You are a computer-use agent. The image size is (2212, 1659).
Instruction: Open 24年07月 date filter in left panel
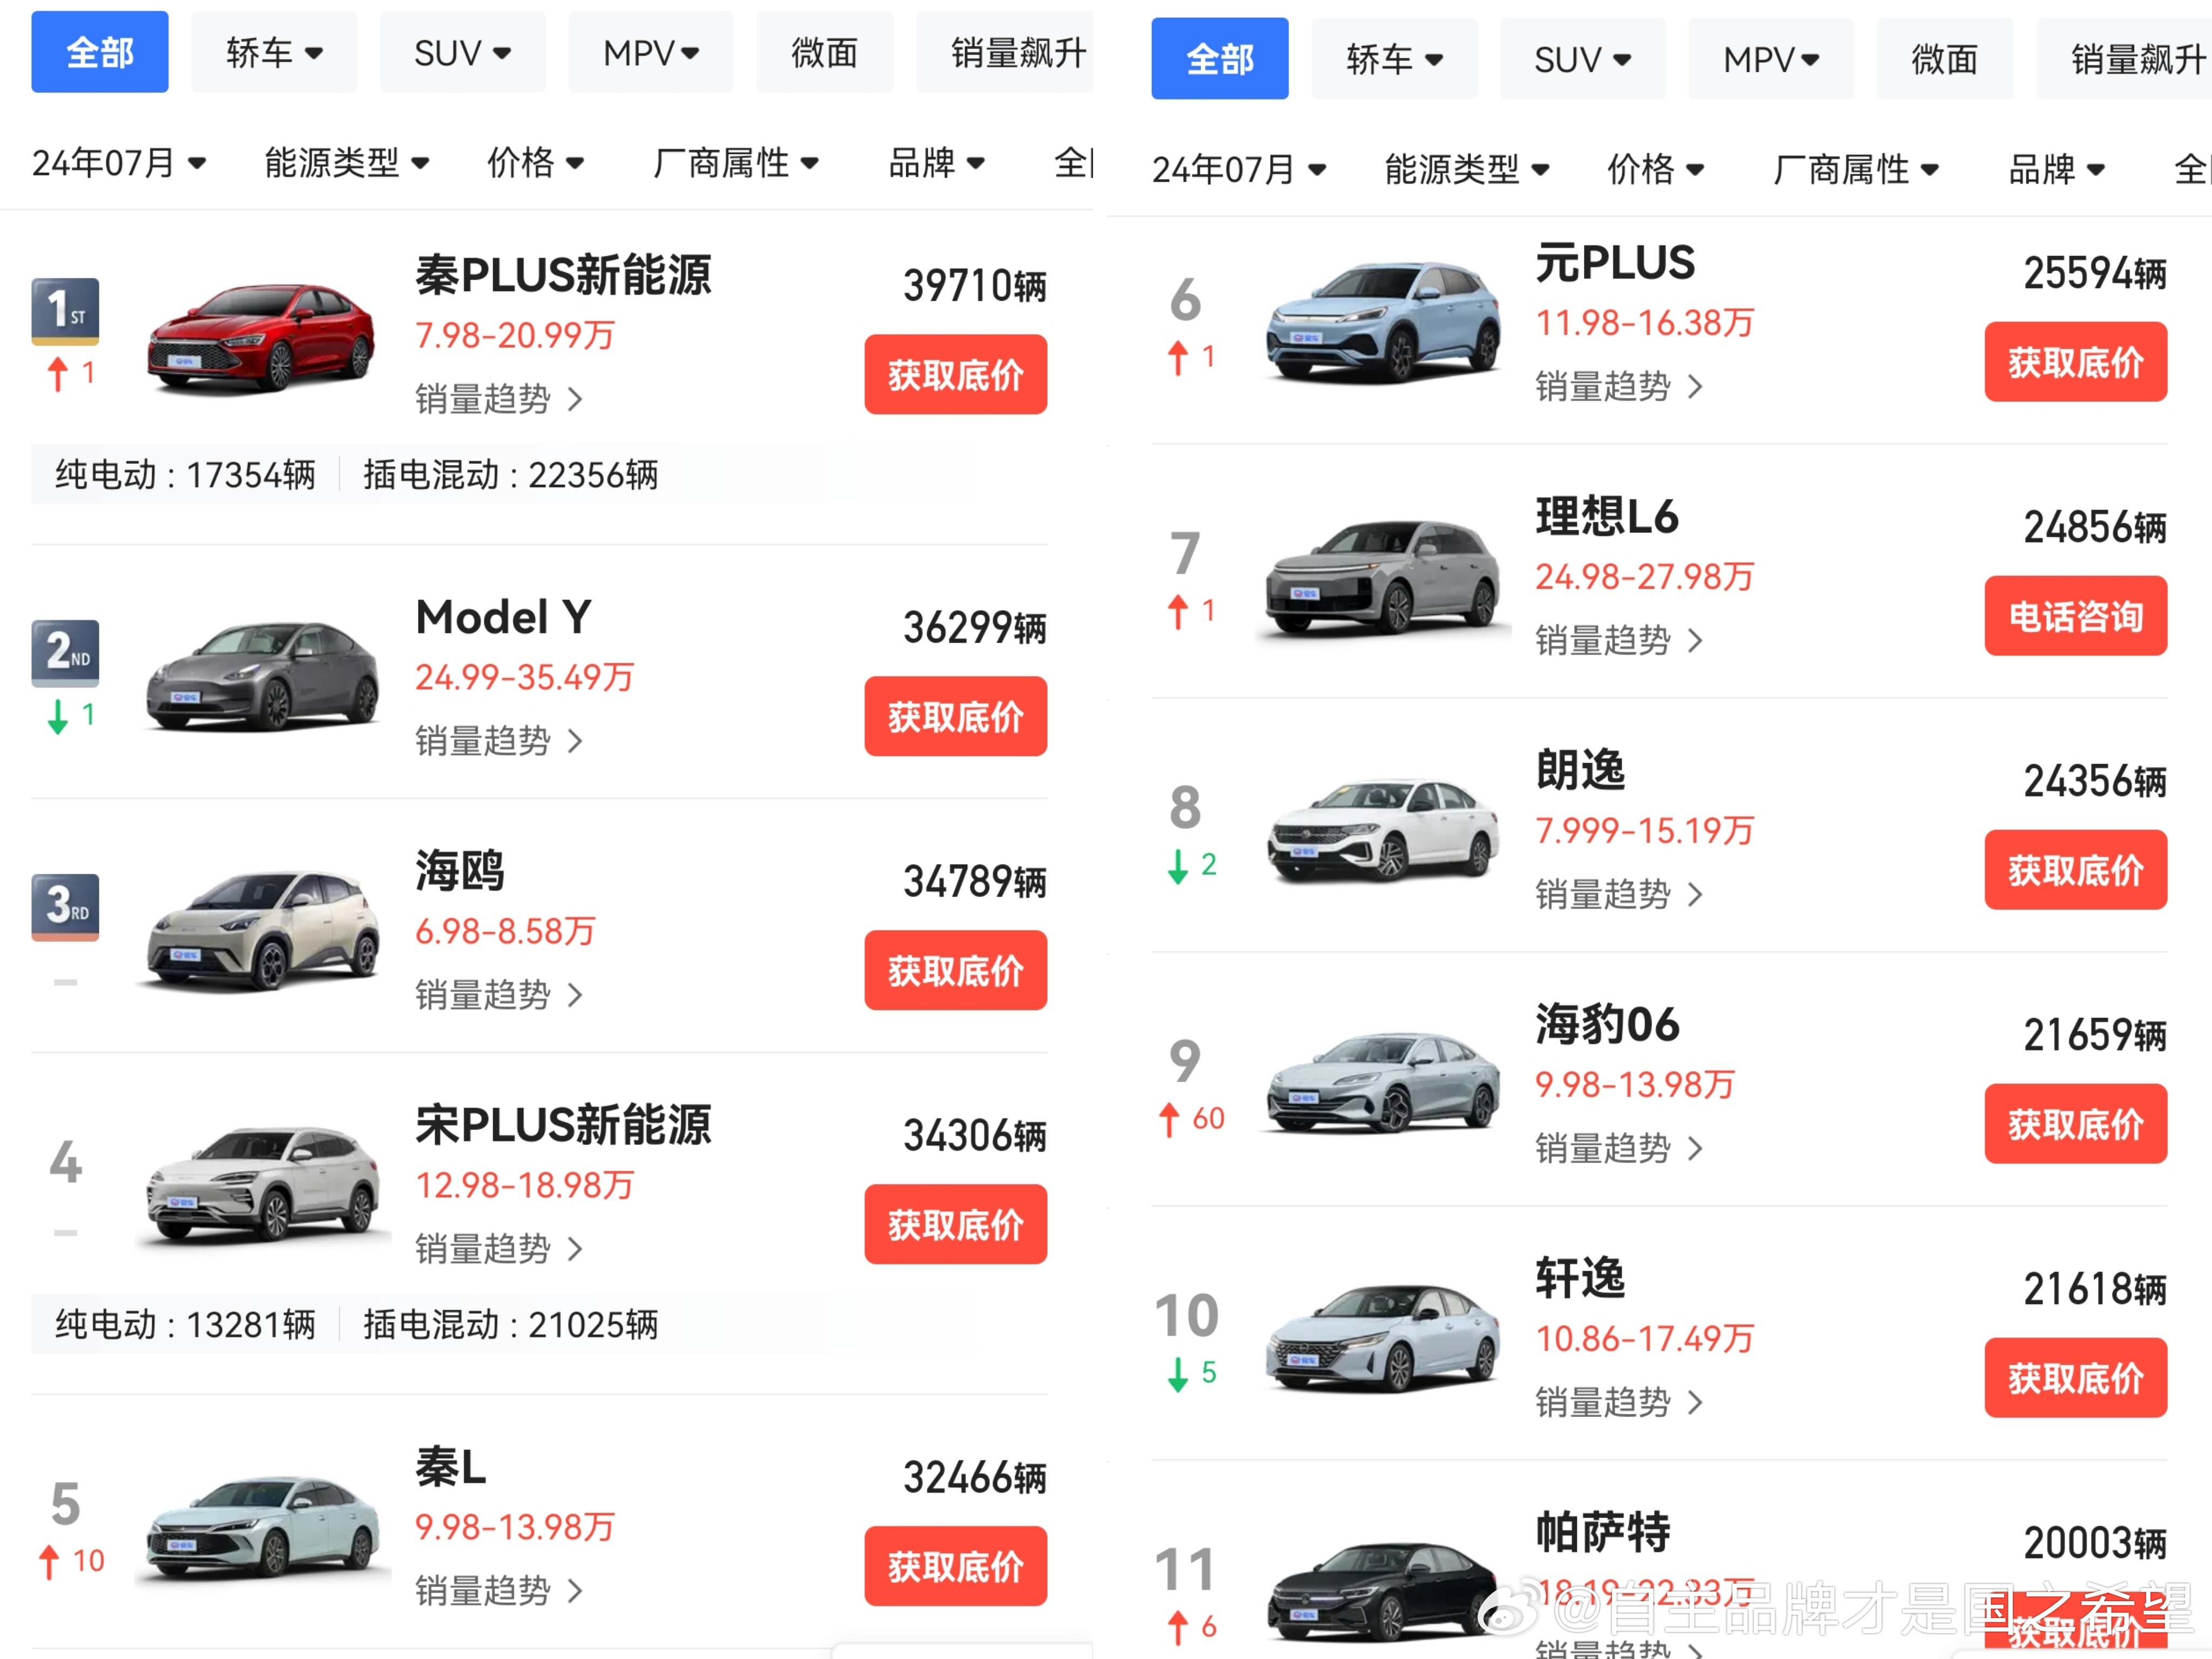pos(119,162)
